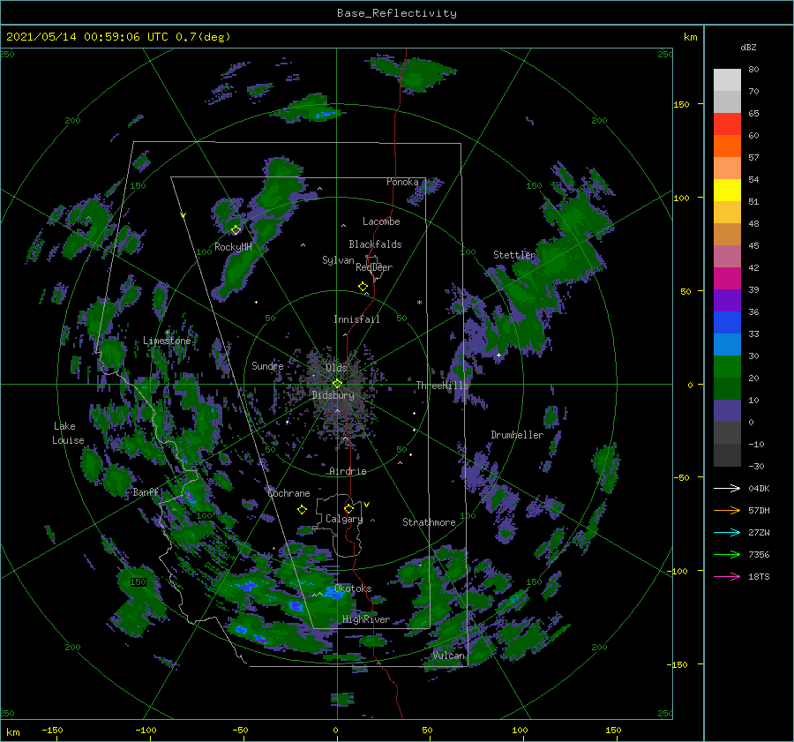Click the Lacombe label
The width and height of the screenshot is (794, 742).
[x=381, y=221]
